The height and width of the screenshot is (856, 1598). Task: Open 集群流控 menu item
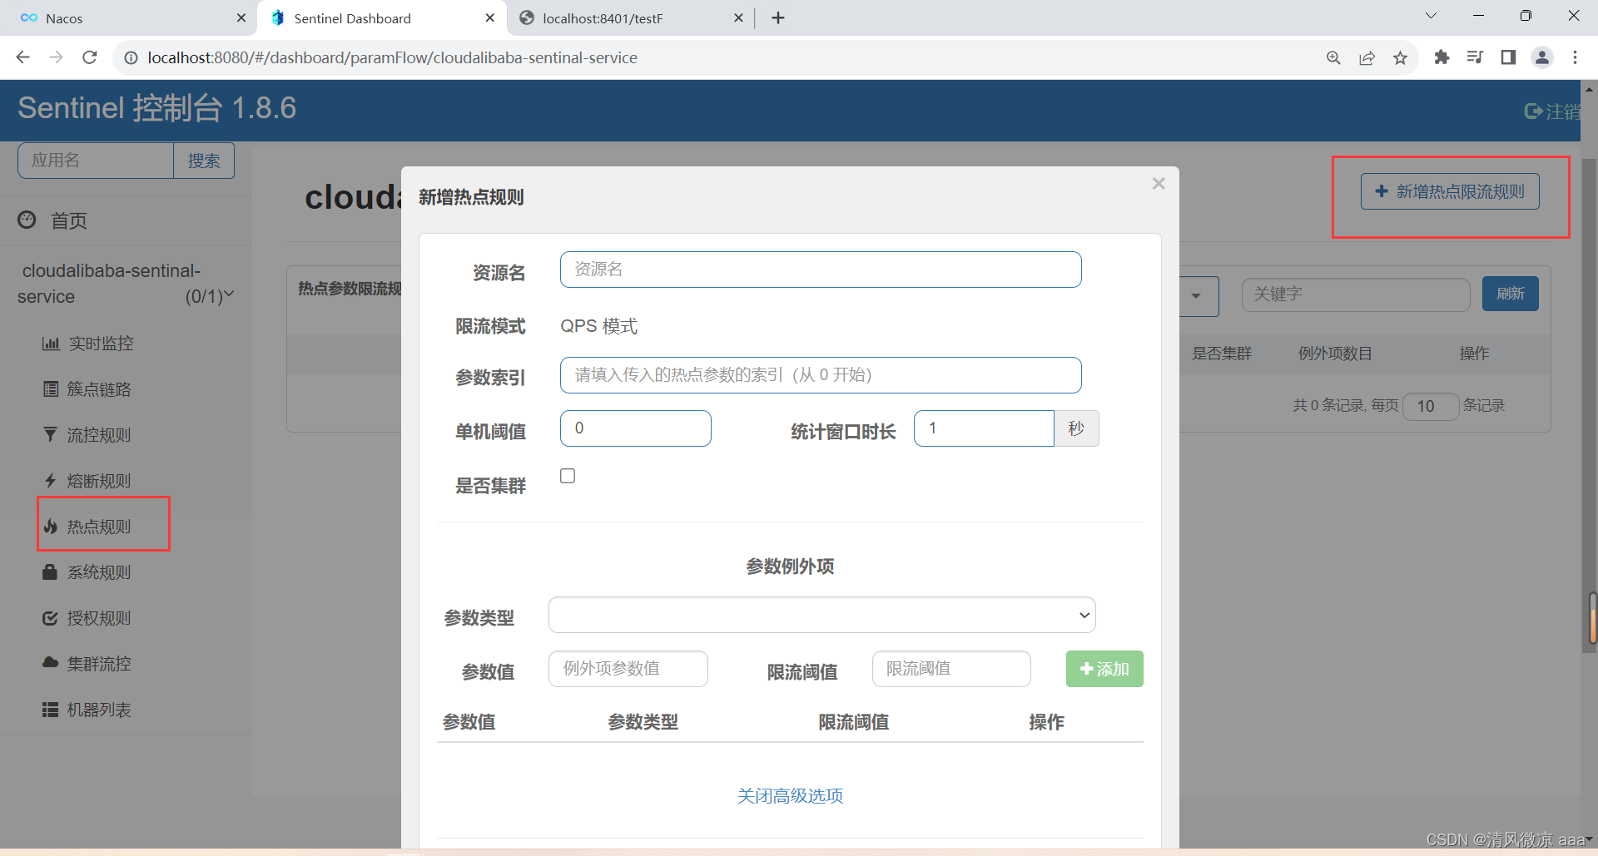(x=98, y=664)
